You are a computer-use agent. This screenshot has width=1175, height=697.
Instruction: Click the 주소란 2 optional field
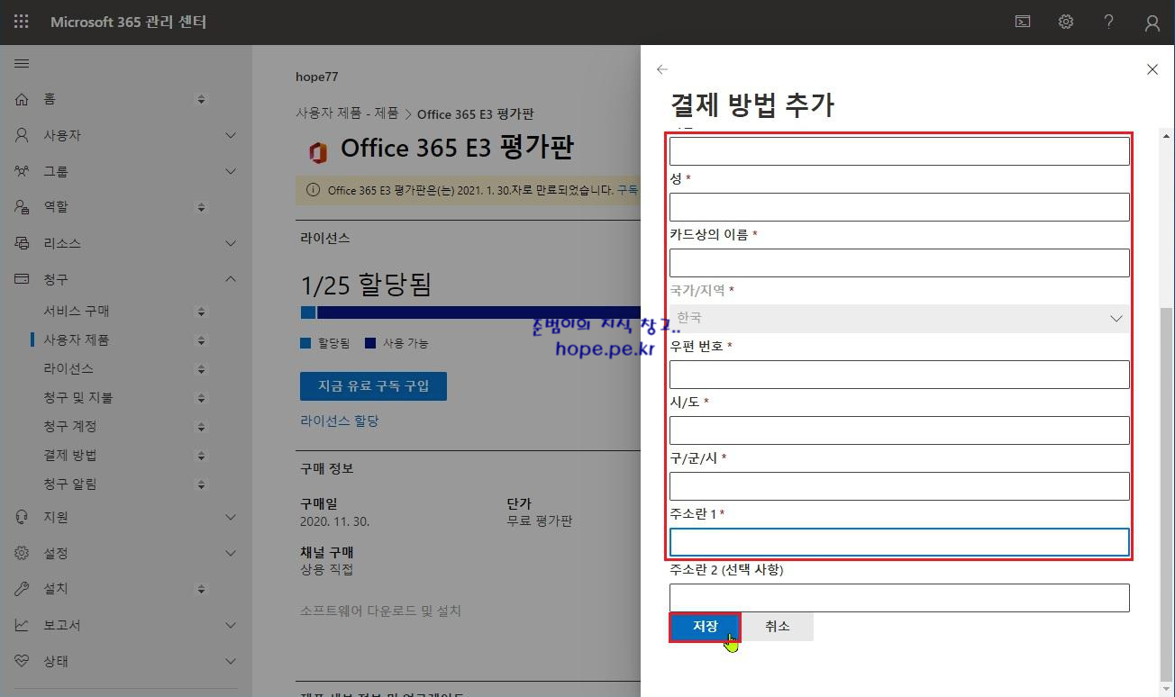click(x=899, y=598)
